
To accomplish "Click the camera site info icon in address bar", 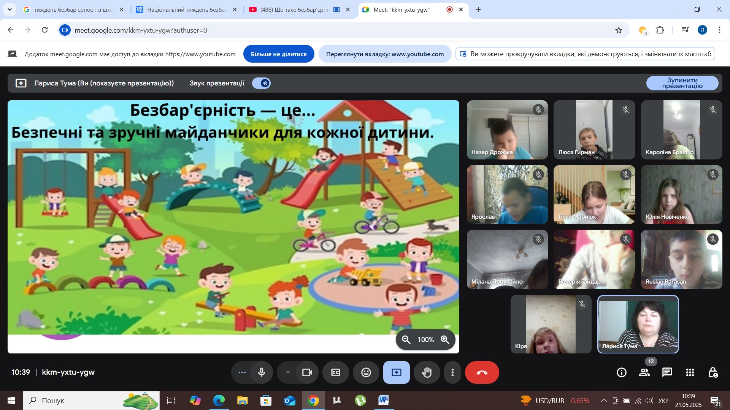I will 65,30.
